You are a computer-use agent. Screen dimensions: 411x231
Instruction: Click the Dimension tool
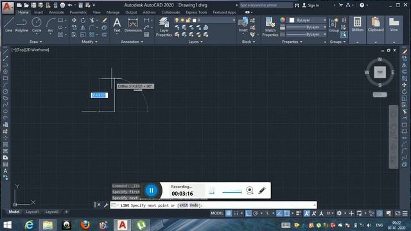133,25
